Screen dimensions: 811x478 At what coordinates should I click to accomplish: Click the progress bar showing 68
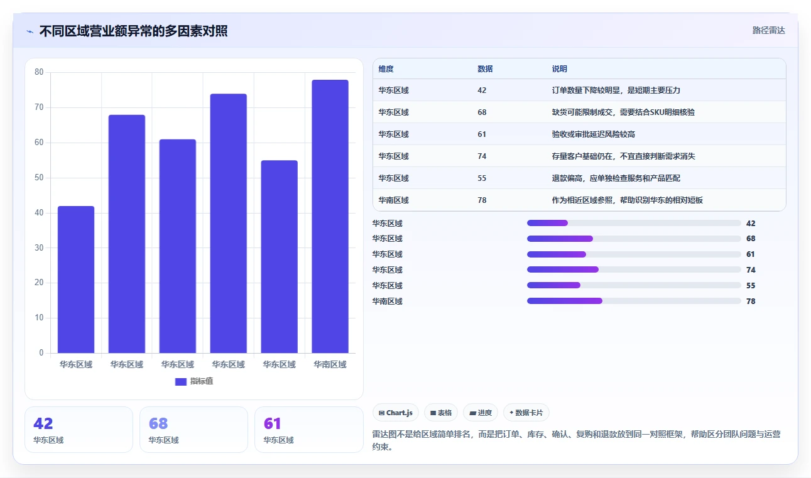coord(634,239)
